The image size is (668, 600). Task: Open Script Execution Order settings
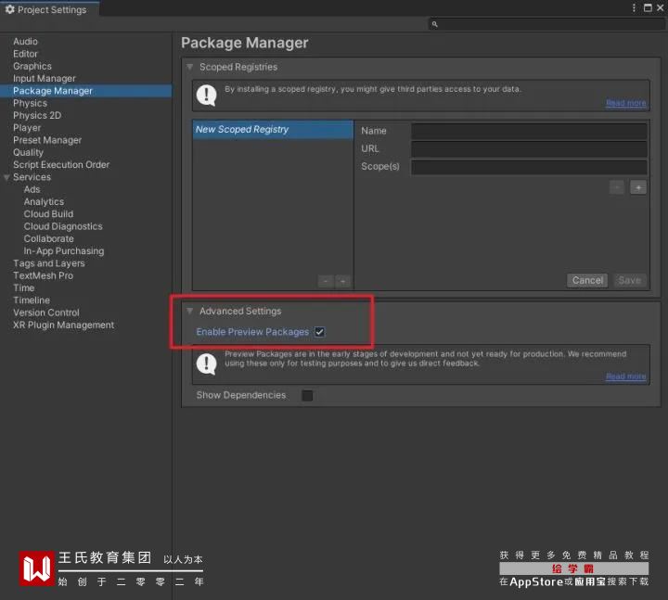click(x=61, y=164)
